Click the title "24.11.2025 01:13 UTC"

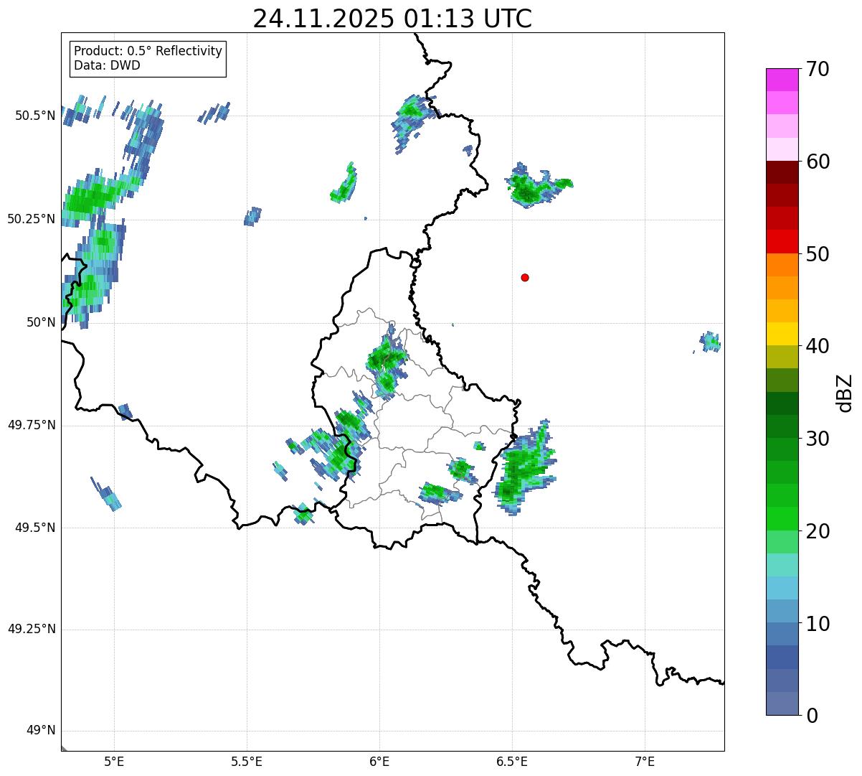tap(392, 19)
